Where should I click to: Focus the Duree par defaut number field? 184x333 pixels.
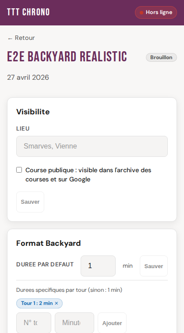click(x=98, y=266)
